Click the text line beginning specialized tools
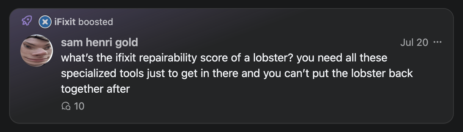 click(x=237, y=73)
